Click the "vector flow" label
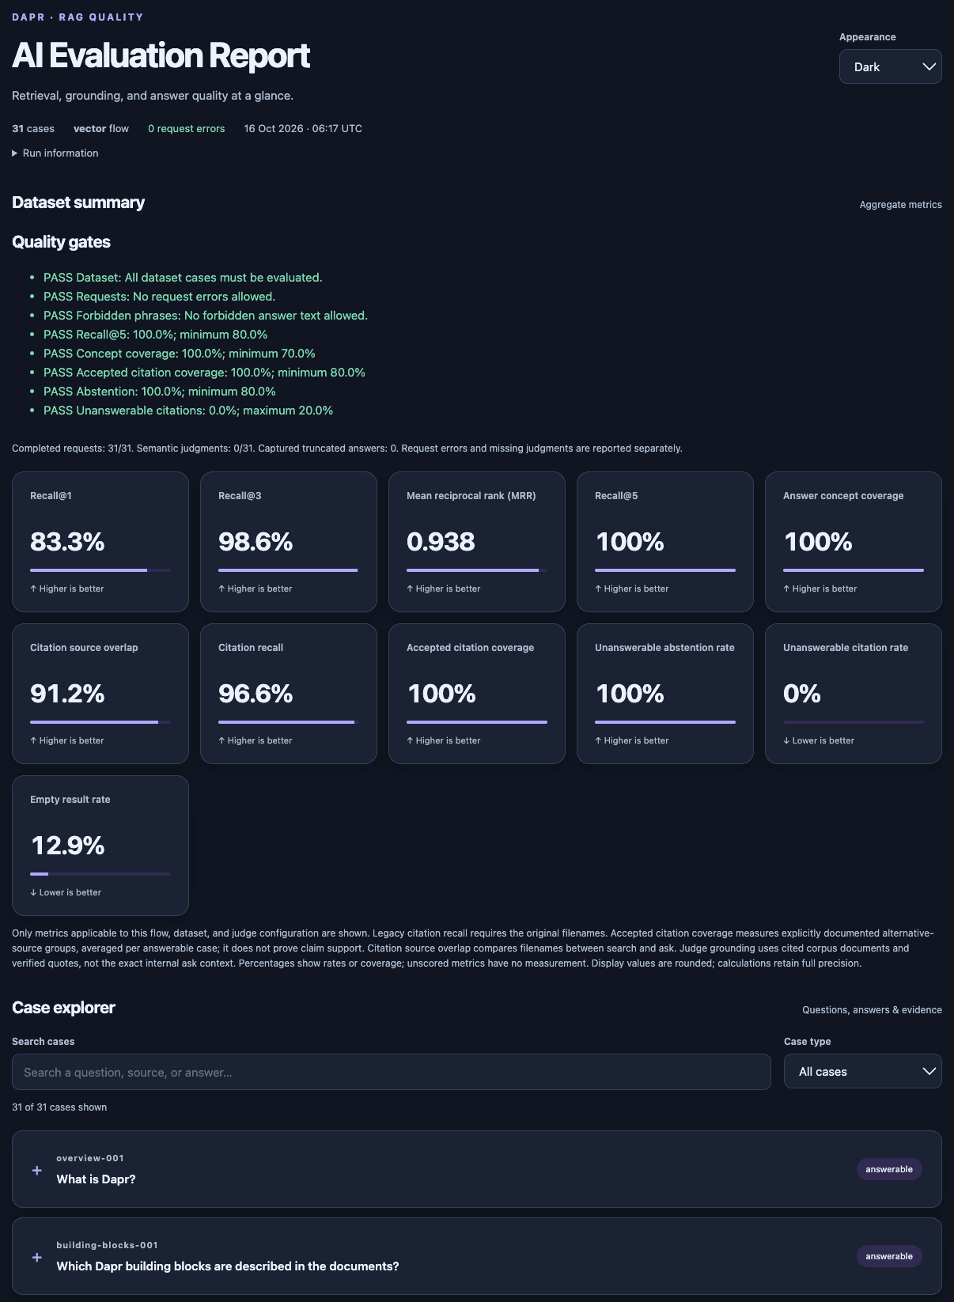The image size is (954, 1302). coord(101,129)
